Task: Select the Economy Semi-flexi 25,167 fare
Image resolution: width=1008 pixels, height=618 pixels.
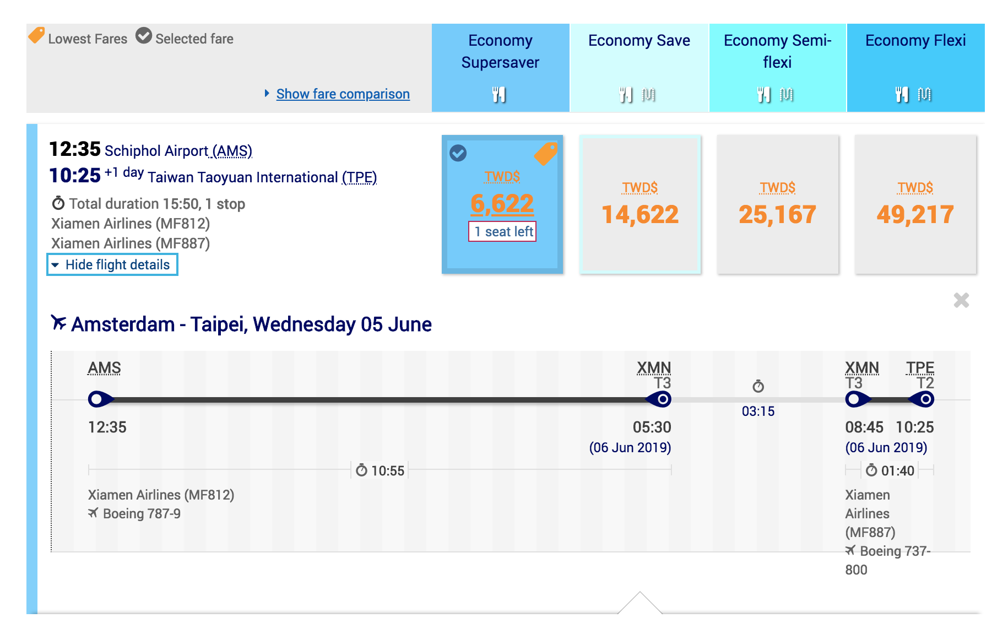Action: [778, 204]
